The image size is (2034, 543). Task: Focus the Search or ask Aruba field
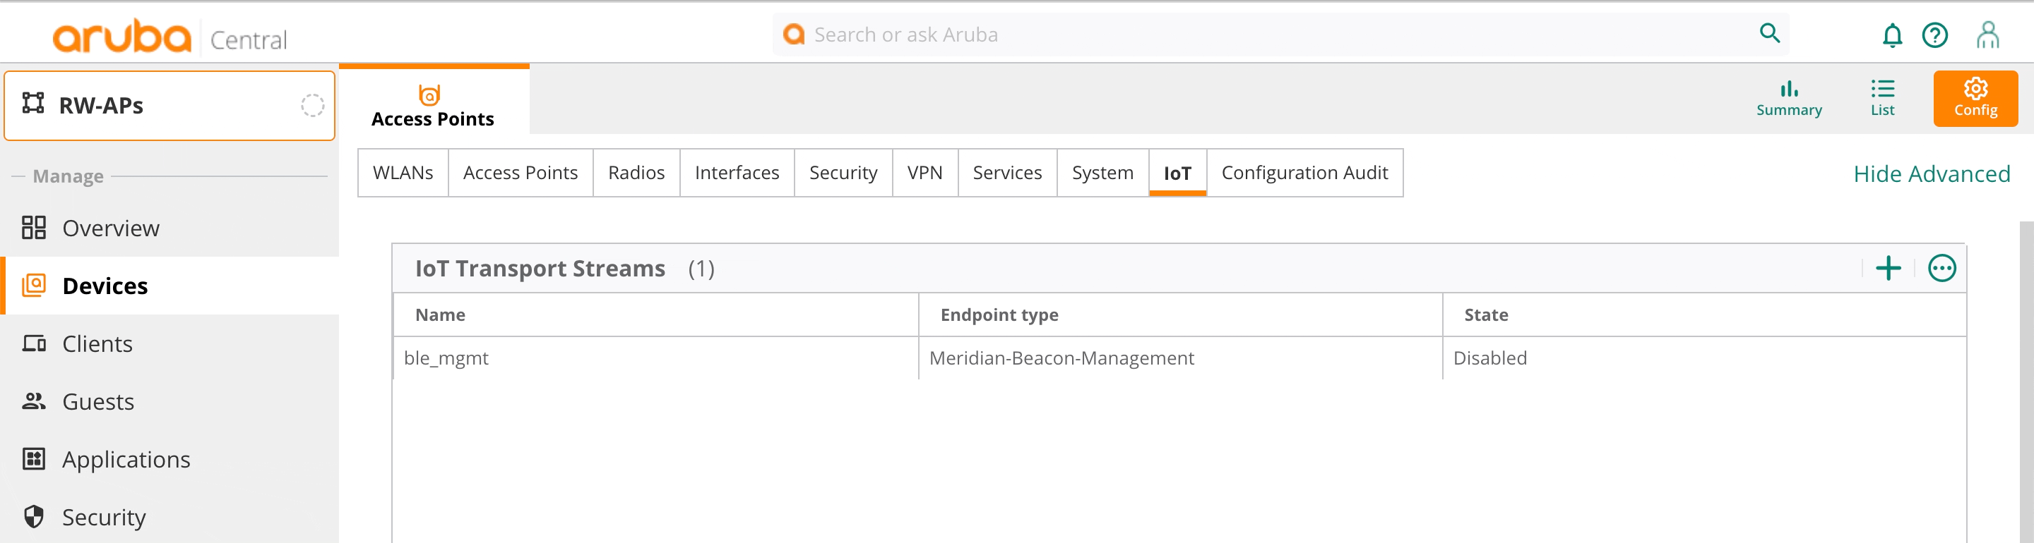[x=1280, y=34]
